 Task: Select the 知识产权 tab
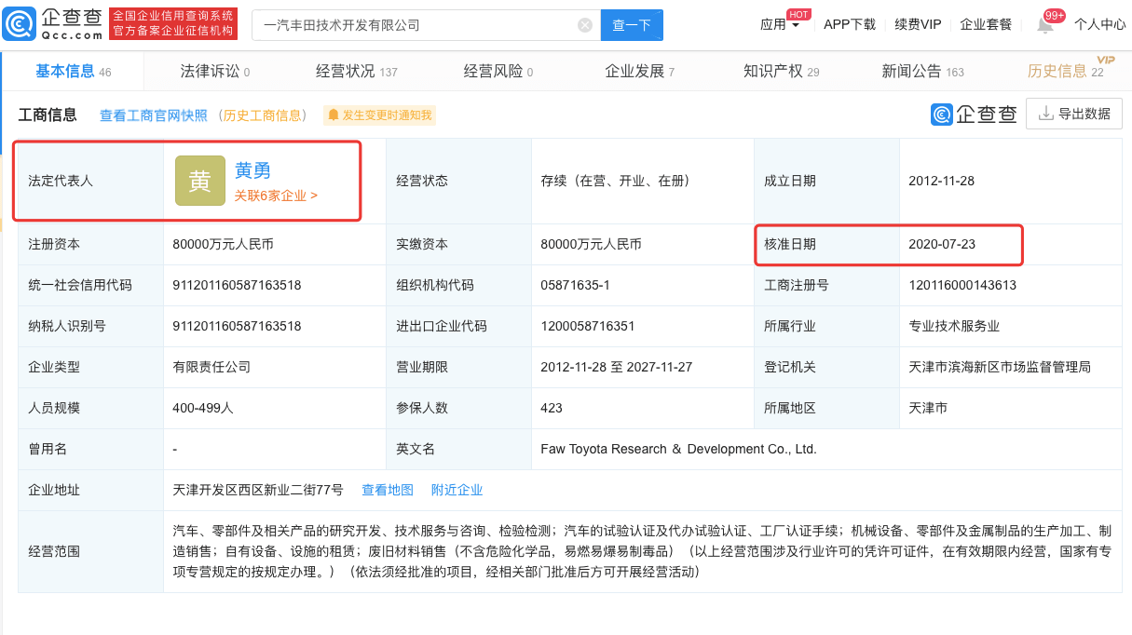773,71
